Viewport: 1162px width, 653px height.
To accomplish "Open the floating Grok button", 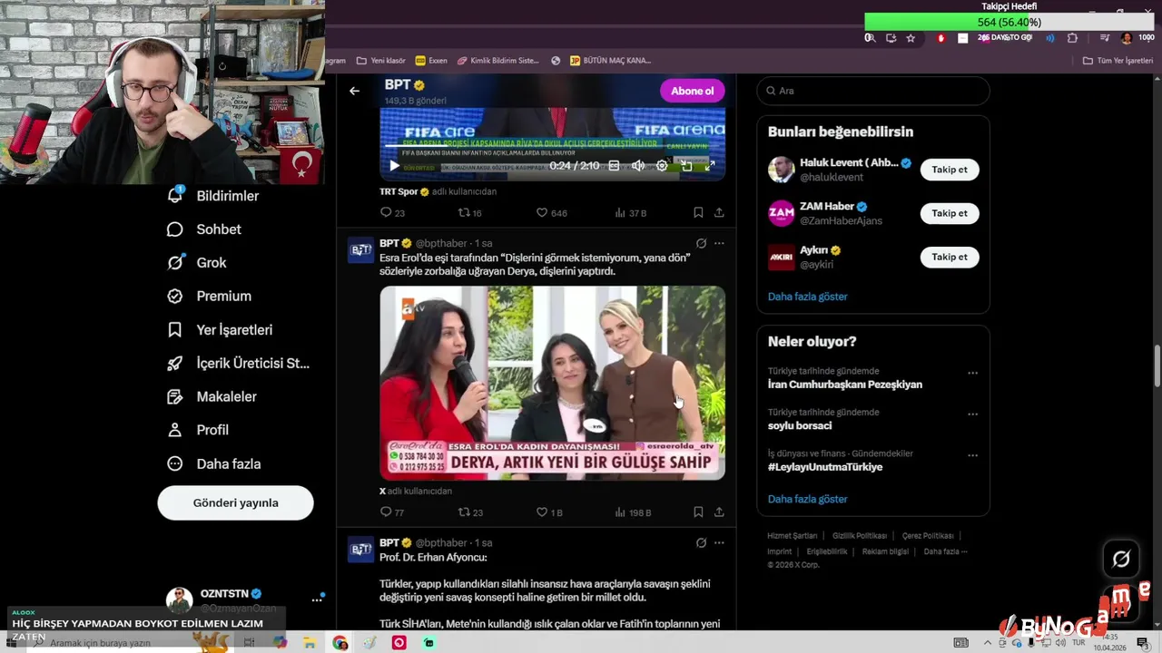I will [1121, 560].
